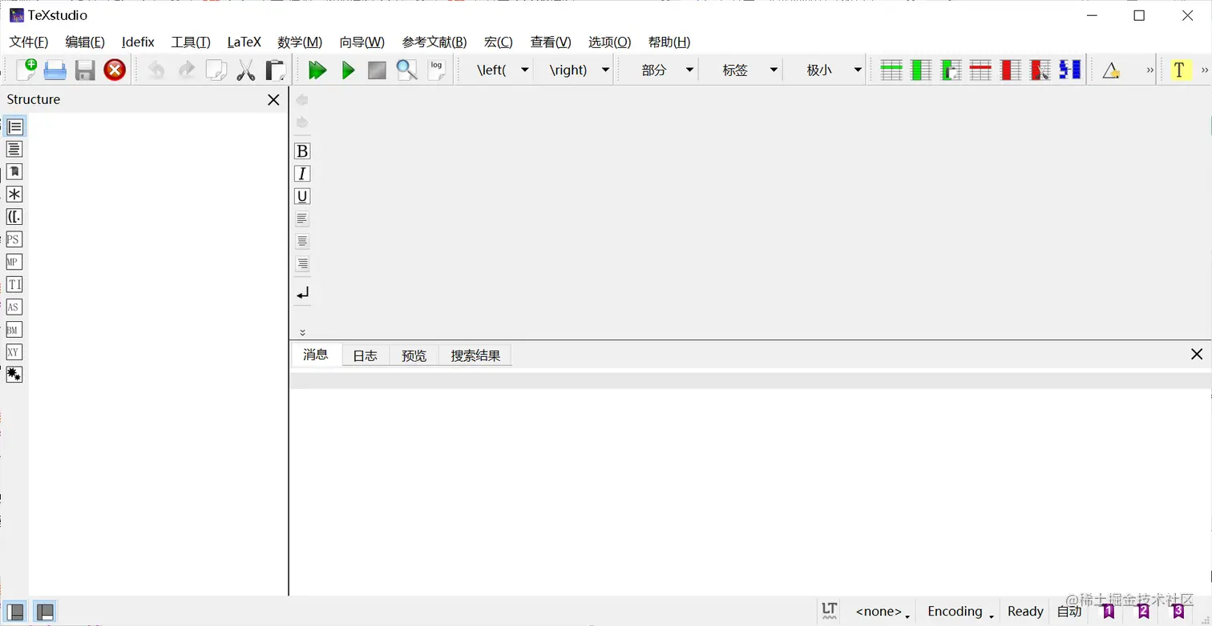Align text left in editor side toolbar
This screenshot has width=1212, height=626.
302,219
